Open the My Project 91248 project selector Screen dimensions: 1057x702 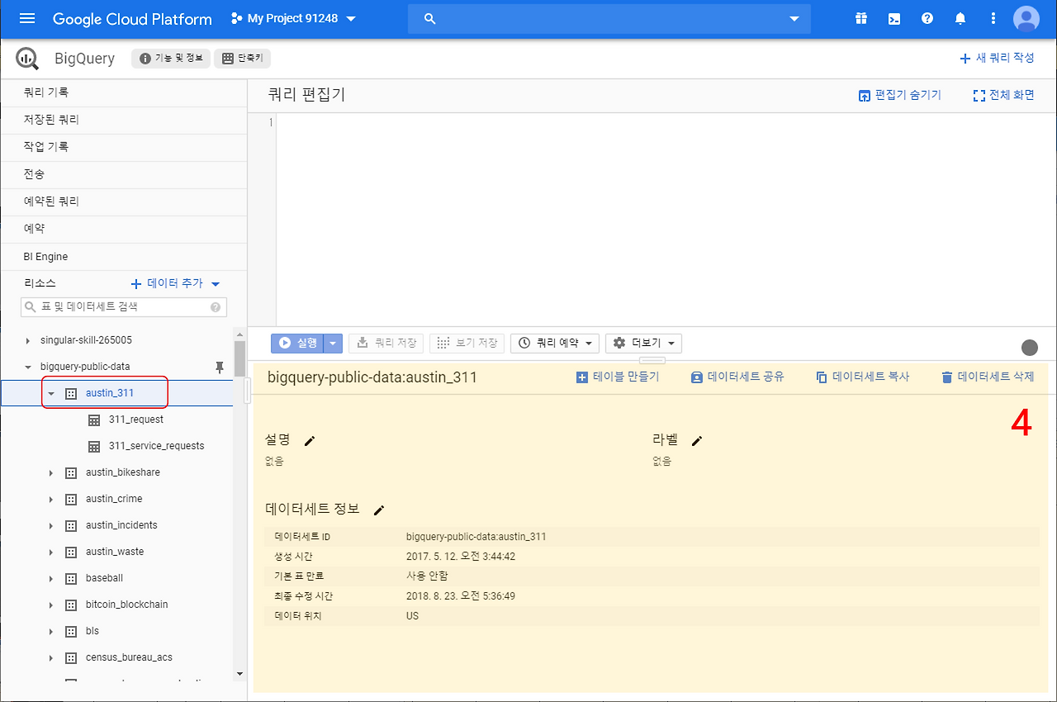[x=293, y=18]
